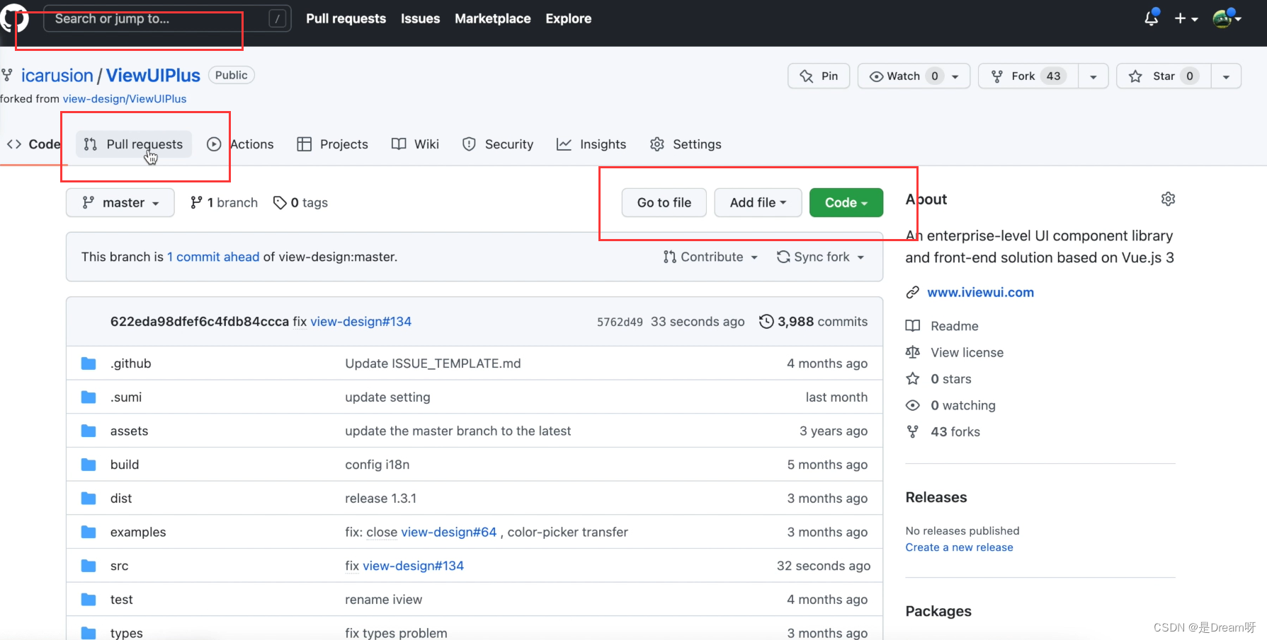This screenshot has width=1267, height=640.
Task: Switch to the Settings tab
Action: pos(686,144)
